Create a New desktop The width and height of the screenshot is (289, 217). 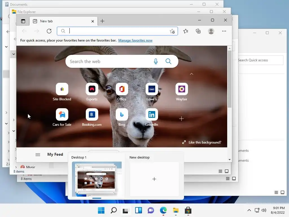coord(154,179)
